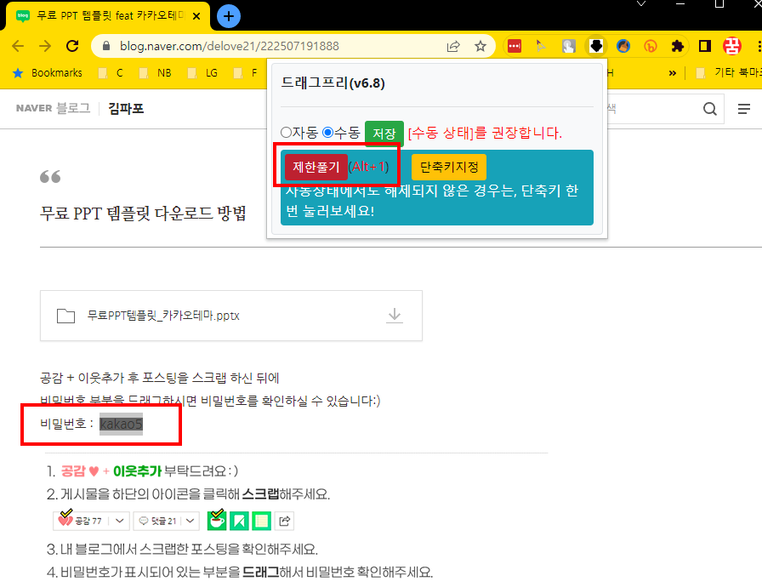Image resolution: width=762 pixels, height=587 pixels.
Task: Click the orange circular b extension icon
Action: tap(651, 46)
